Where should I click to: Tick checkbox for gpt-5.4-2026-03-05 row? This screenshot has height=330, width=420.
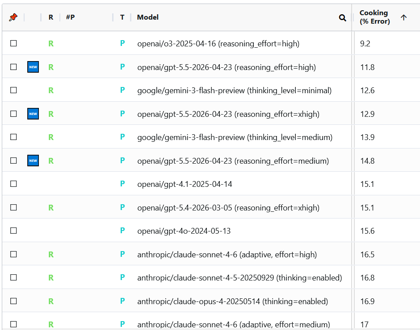pyautogui.click(x=13, y=207)
